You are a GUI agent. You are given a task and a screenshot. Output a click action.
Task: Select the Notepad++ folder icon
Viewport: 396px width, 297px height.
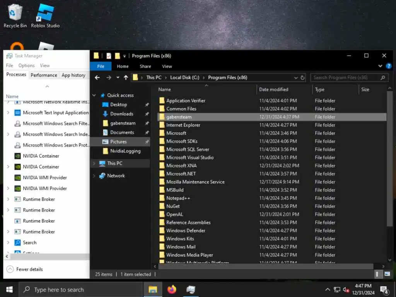[162, 198]
